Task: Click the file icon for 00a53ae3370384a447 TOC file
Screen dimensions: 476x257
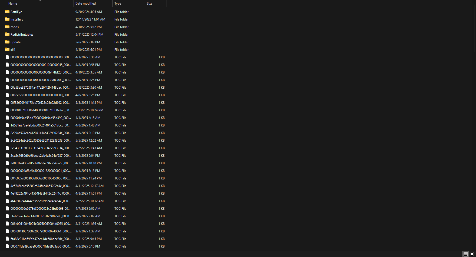Action: pyautogui.click(x=7, y=87)
